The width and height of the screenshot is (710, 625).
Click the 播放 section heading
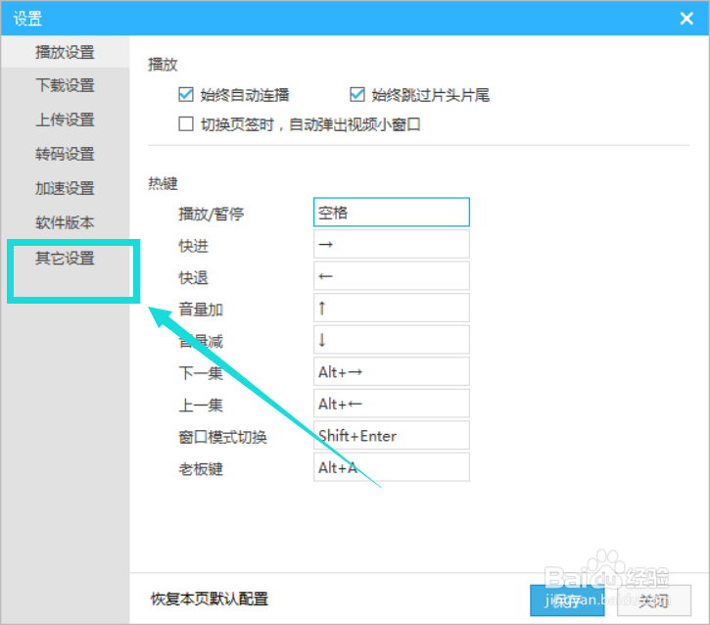point(163,65)
